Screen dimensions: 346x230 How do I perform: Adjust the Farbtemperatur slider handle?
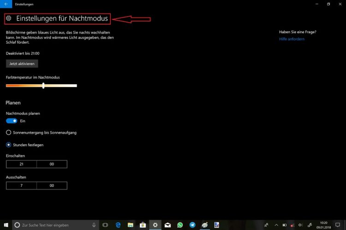[x=43, y=86]
